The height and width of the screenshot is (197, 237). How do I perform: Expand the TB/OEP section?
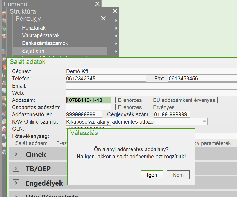pos(16,169)
